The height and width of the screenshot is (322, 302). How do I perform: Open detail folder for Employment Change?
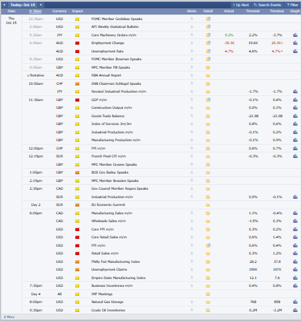tap(208, 43)
